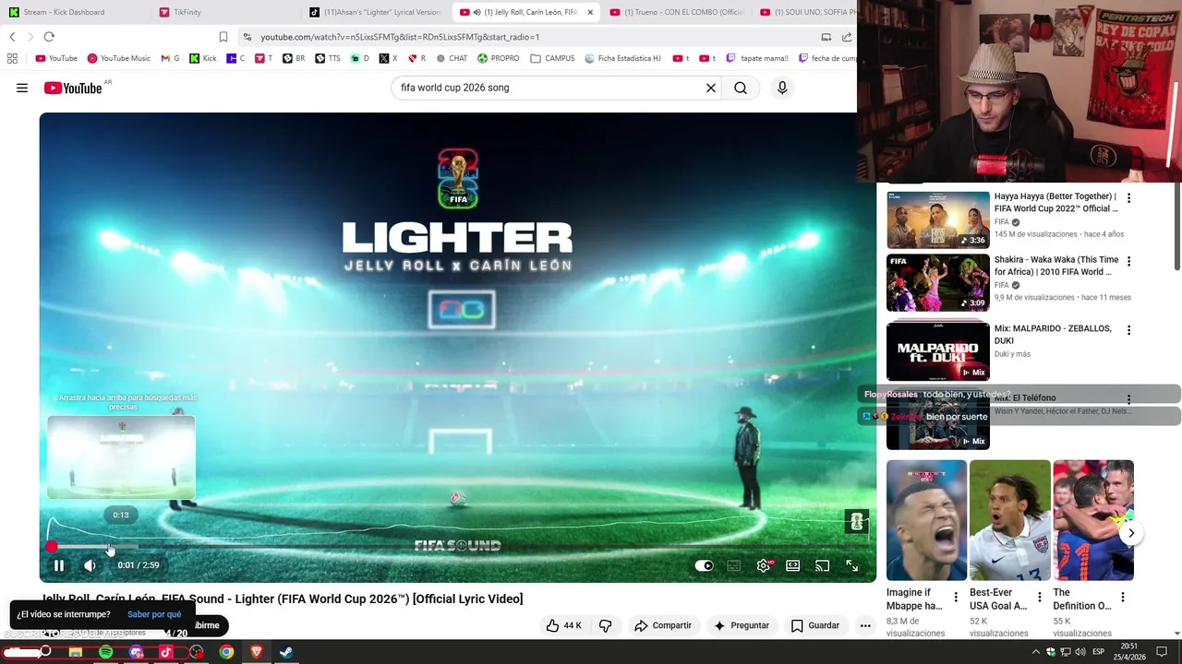Open options menu for Hayya Hayya video
Screen dimensions: 1182x664
pyautogui.click(x=1128, y=198)
